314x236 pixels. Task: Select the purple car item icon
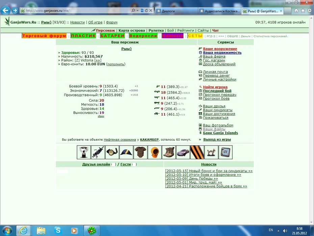(x=183, y=152)
